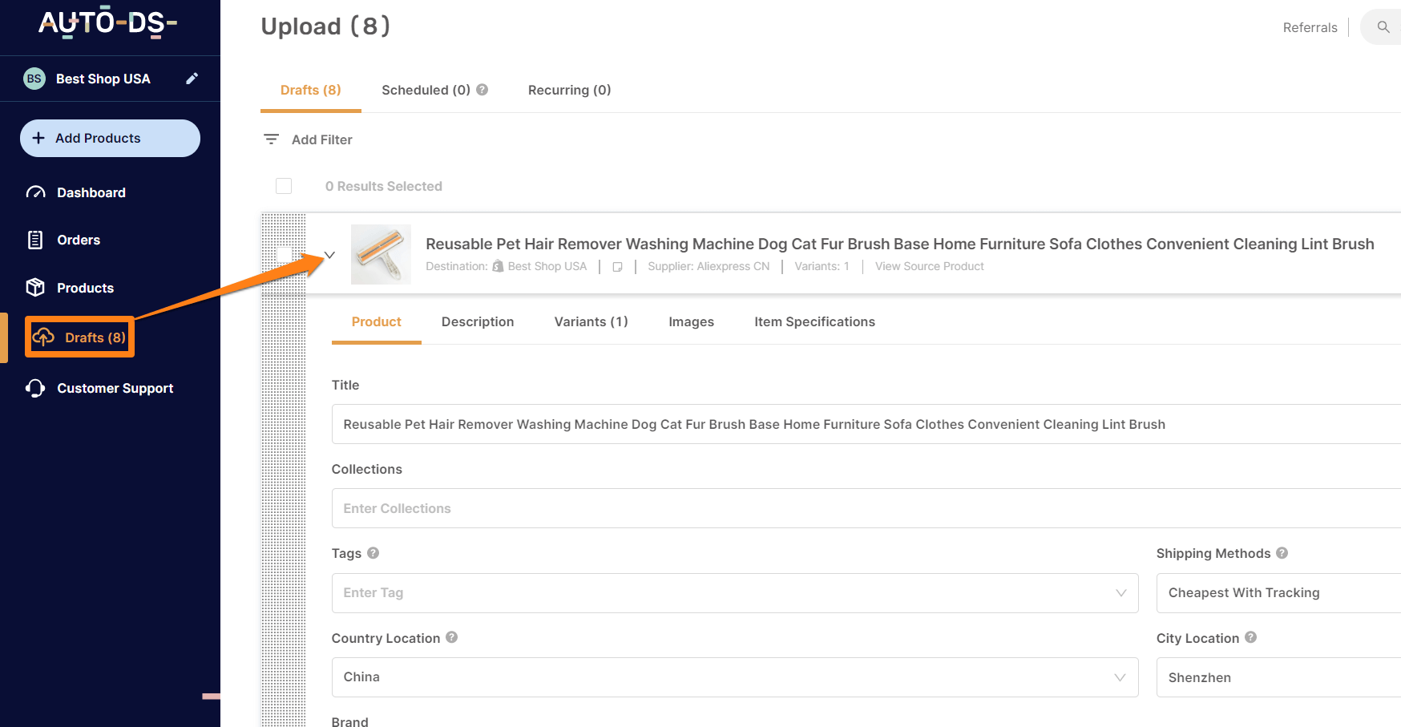The height and width of the screenshot is (727, 1401).
Task: Switch to the Recurring (0) tab
Action: tap(570, 90)
